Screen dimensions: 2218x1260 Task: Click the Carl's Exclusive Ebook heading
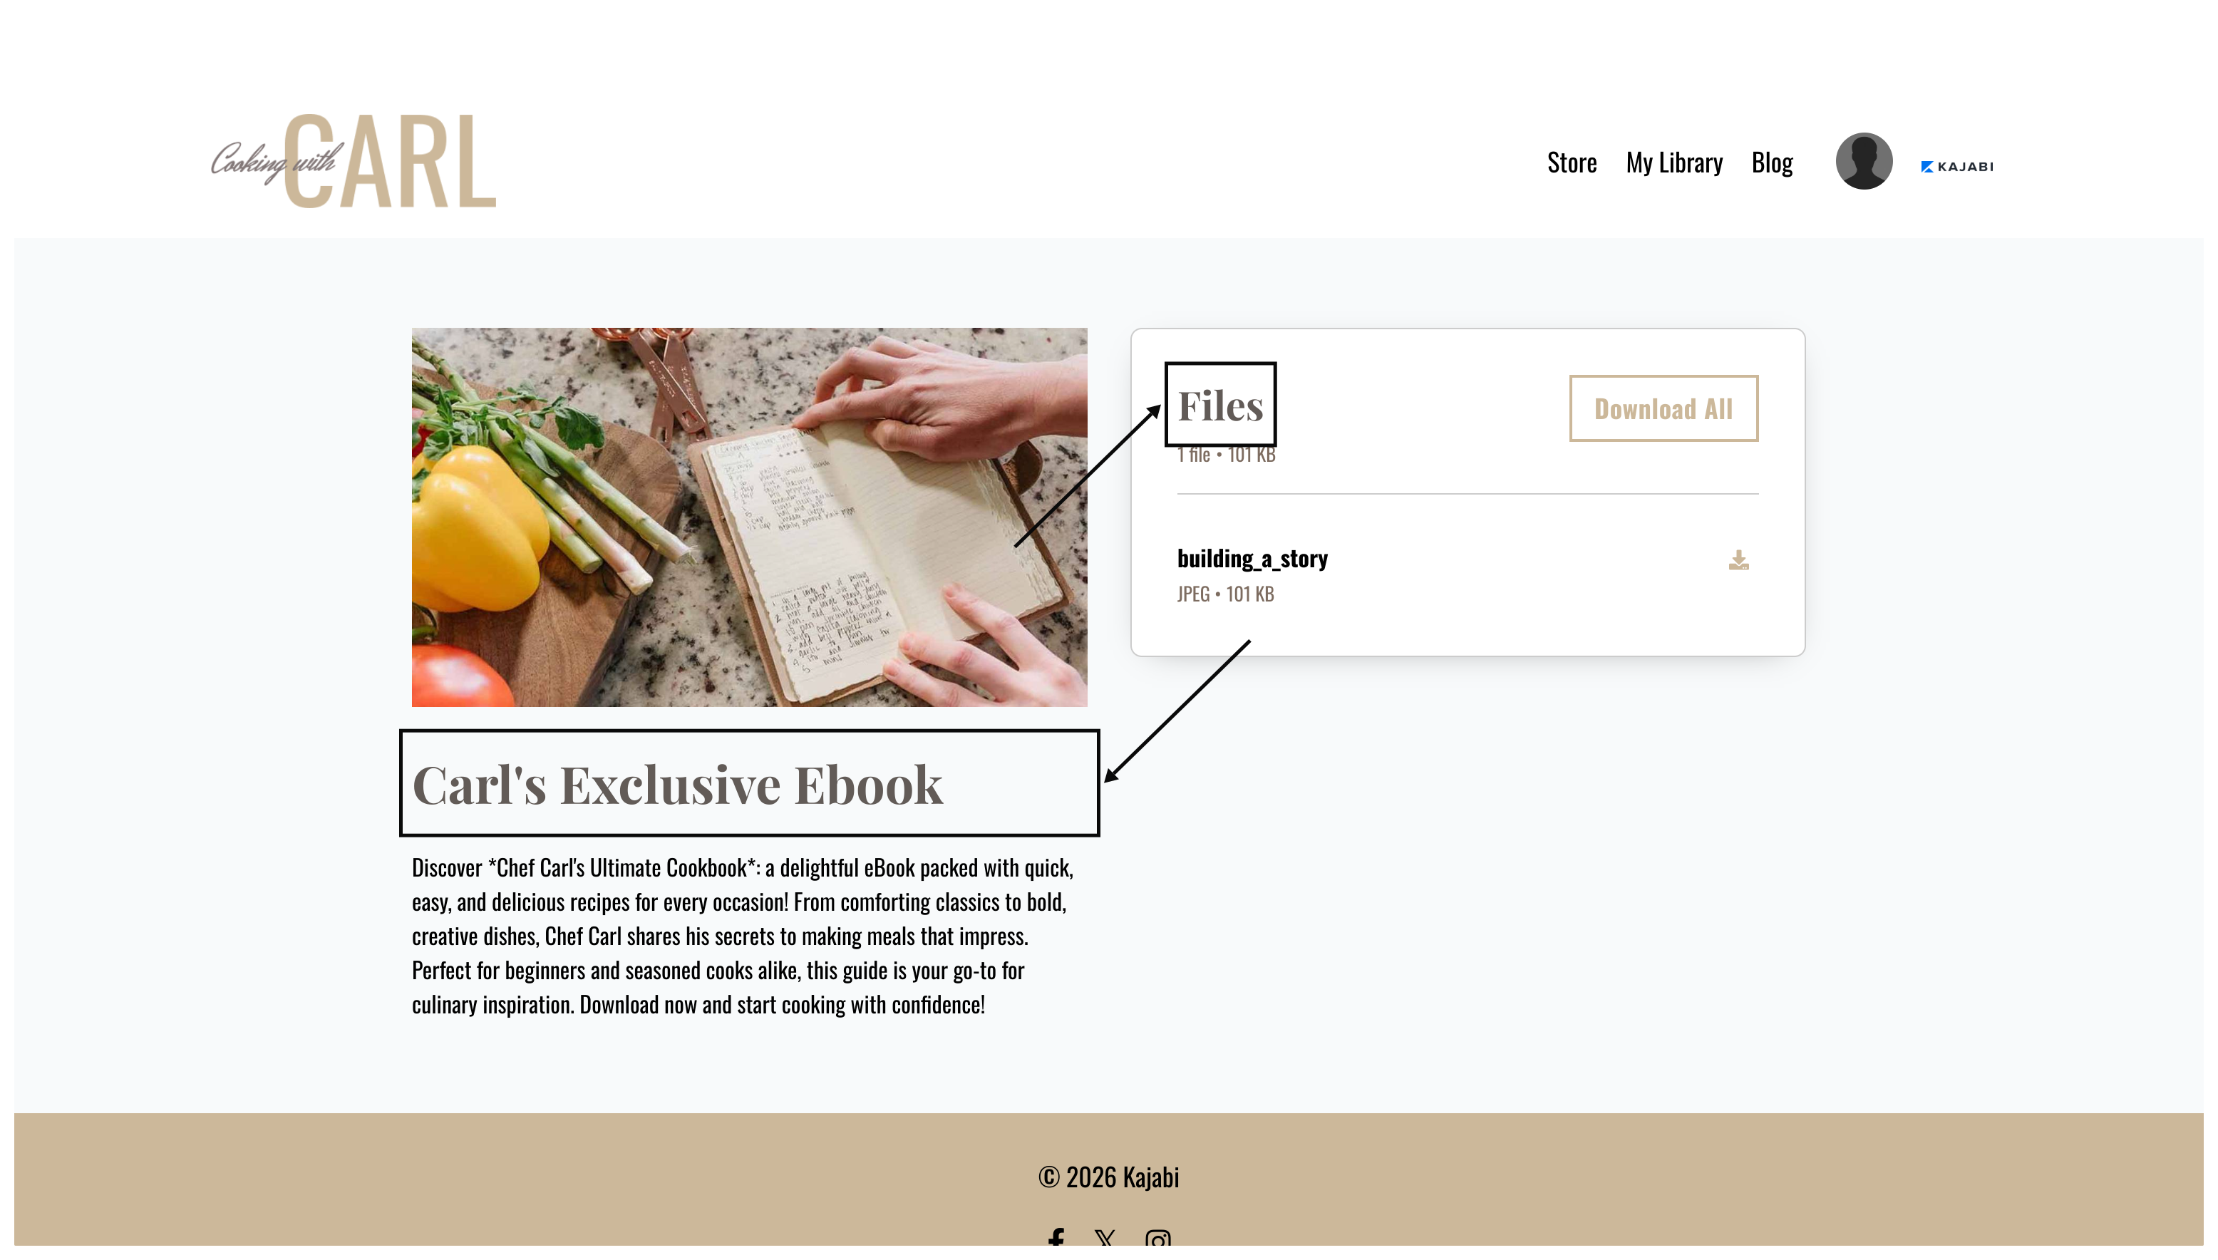[677, 785]
